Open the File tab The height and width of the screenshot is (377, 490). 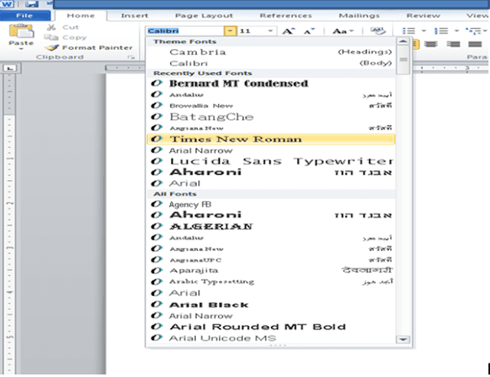(24, 15)
